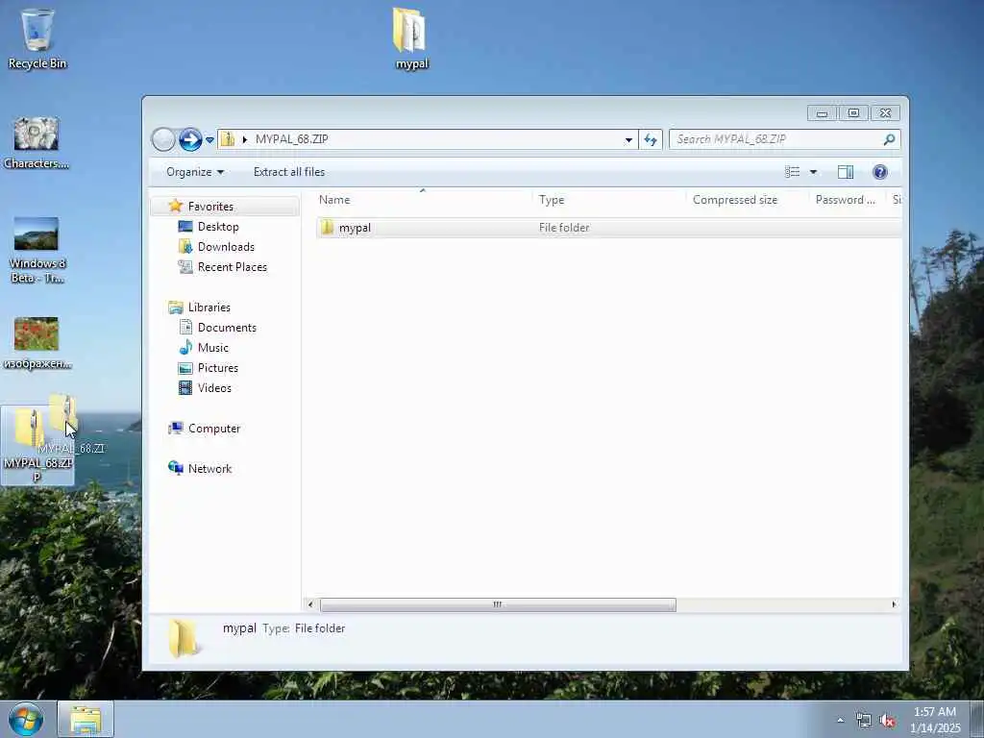Viewport: 984px width, 738px height.
Task: Click the muted volume tray icon
Action: 887,721
